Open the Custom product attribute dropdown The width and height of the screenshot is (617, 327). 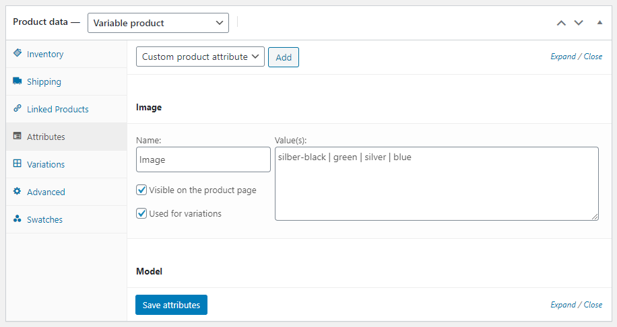(x=200, y=57)
